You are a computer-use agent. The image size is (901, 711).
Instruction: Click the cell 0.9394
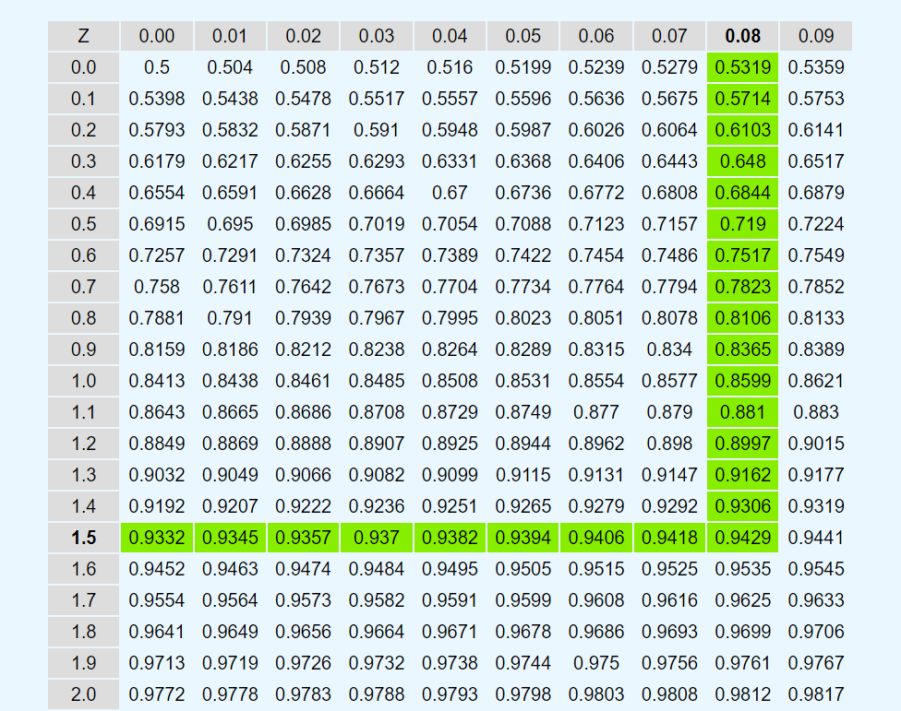coord(523,538)
